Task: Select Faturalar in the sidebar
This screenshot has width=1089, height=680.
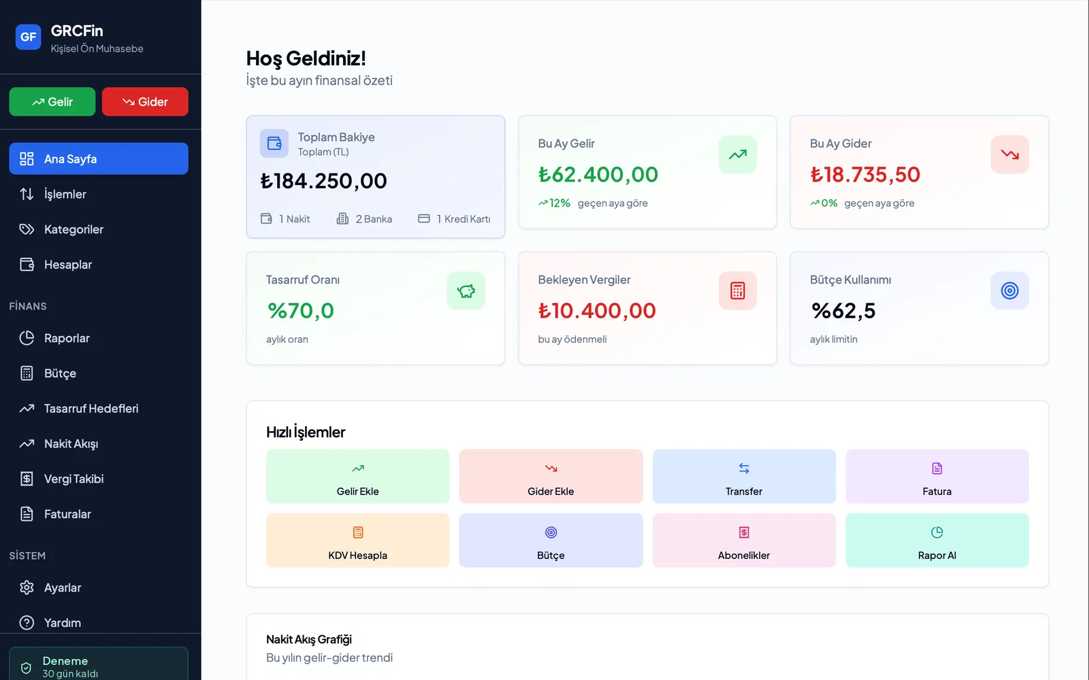Action: (x=99, y=514)
